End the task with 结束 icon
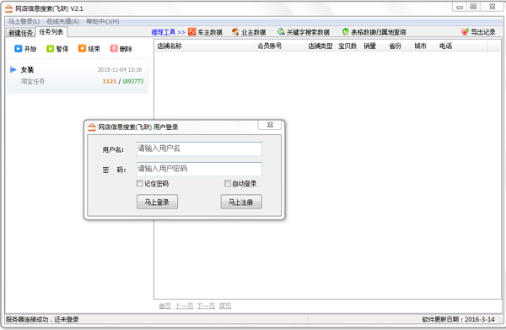 point(82,48)
